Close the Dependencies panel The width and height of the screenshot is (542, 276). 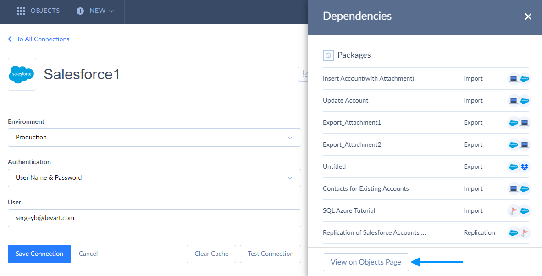tap(528, 16)
